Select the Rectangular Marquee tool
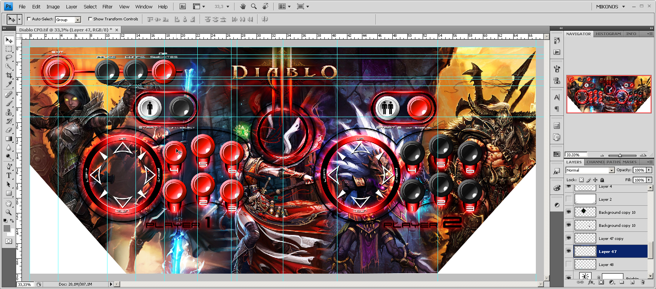 [8, 49]
